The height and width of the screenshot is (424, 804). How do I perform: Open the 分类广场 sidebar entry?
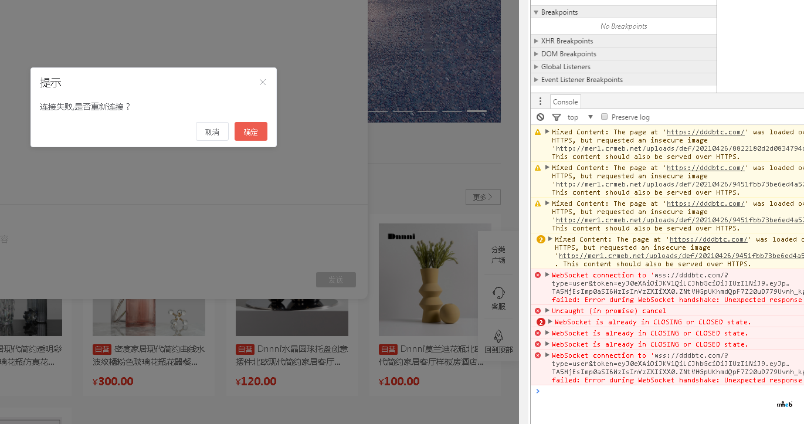498,255
